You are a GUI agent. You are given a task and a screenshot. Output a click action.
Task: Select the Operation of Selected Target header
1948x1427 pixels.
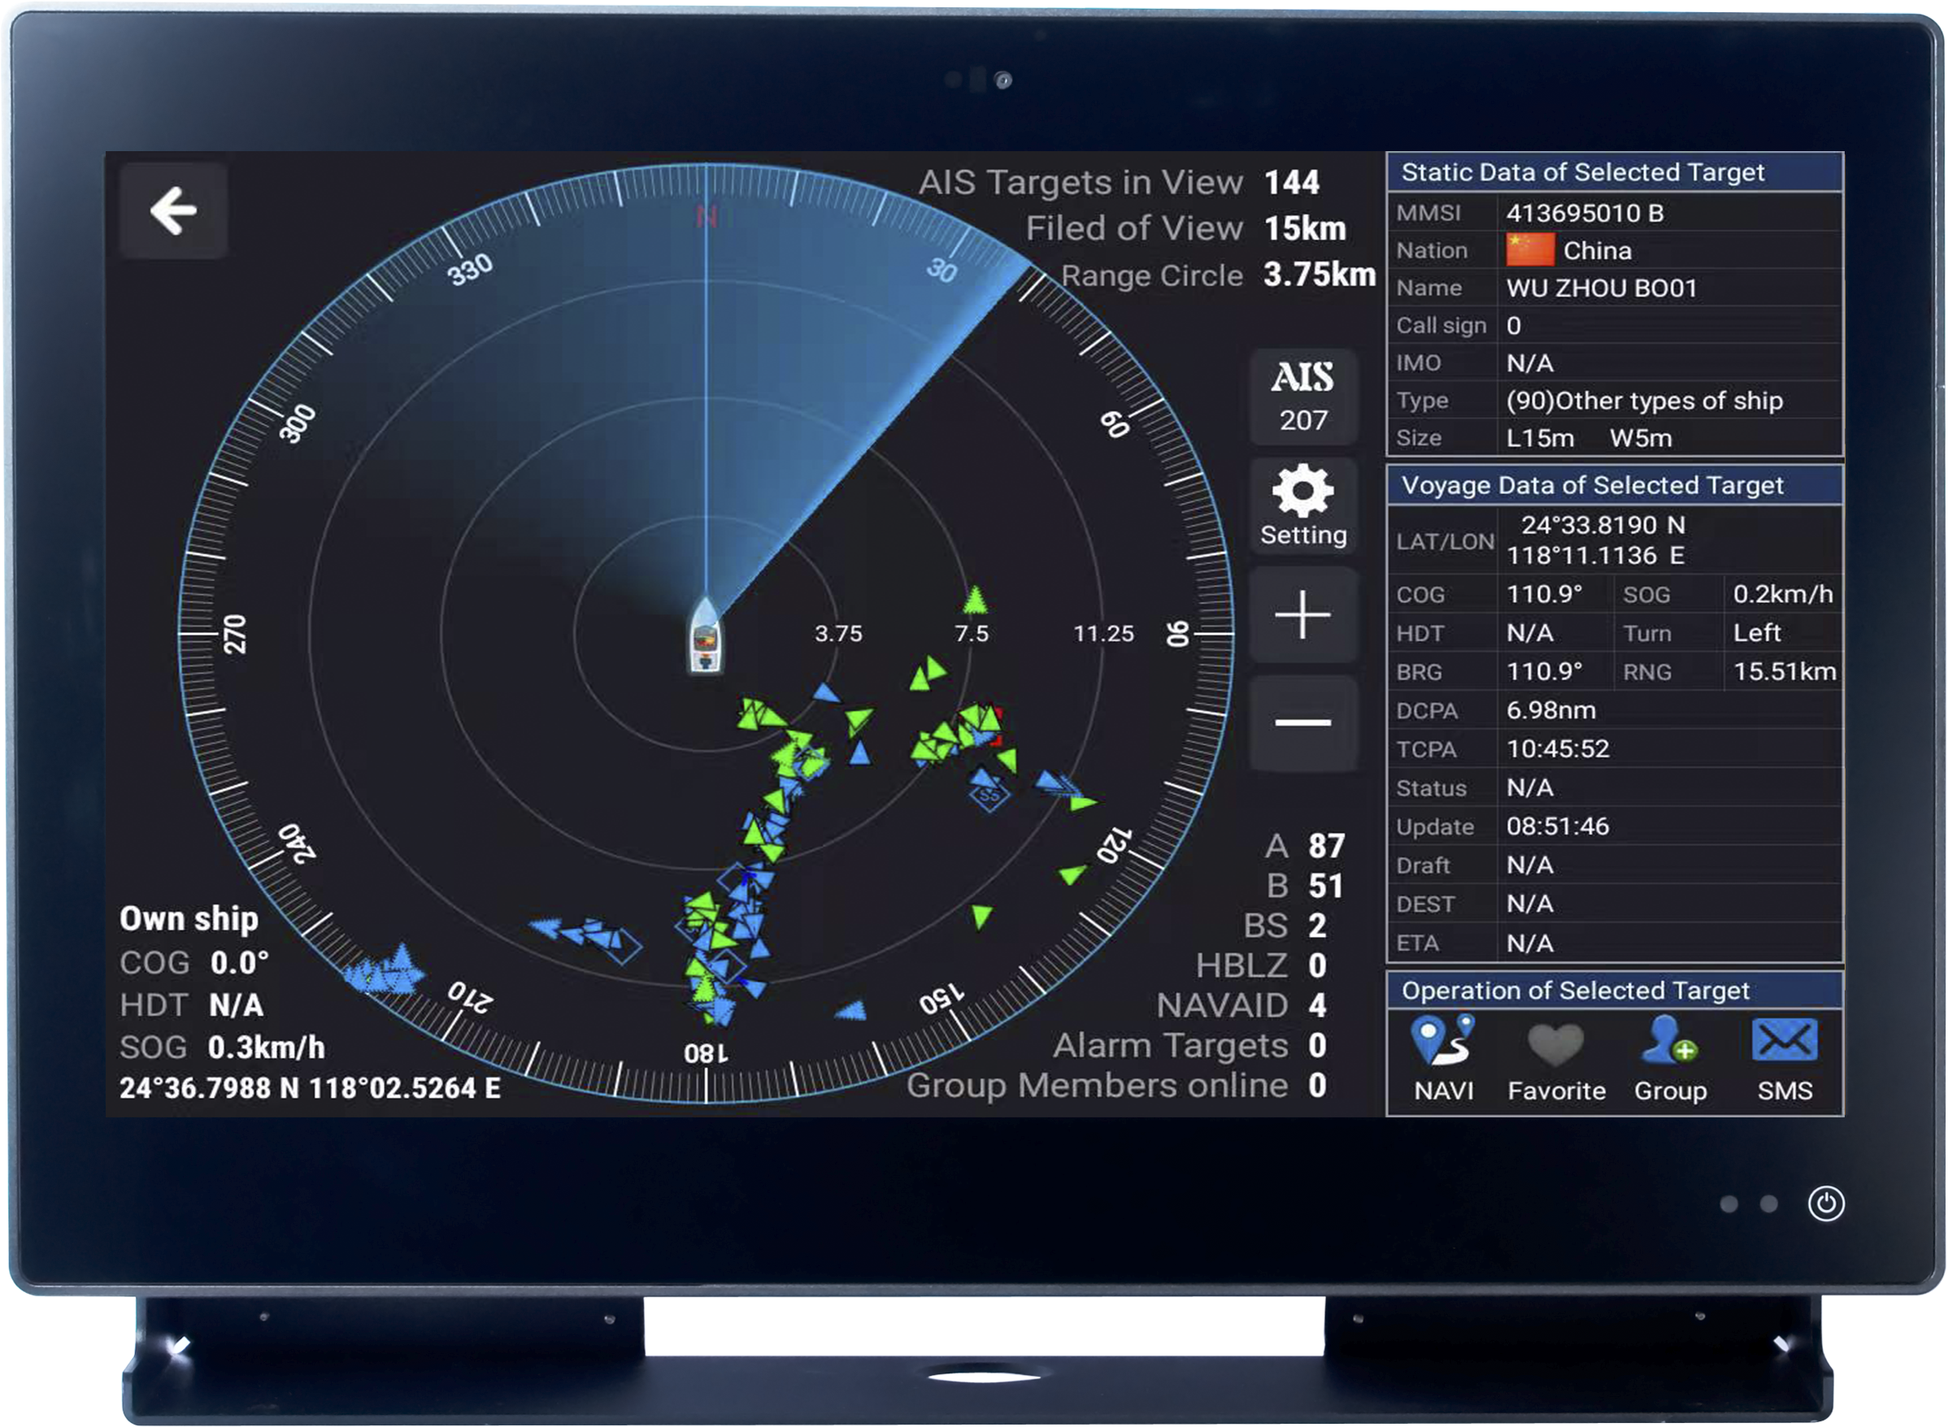pyautogui.click(x=1615, y=990)
